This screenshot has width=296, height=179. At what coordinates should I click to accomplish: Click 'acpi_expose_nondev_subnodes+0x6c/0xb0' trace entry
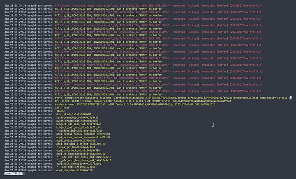point(83,134)
